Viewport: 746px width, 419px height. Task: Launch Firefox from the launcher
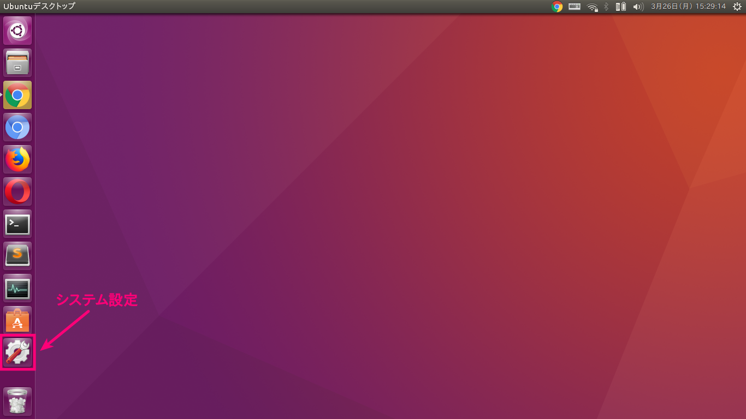[x=17, y=159]
